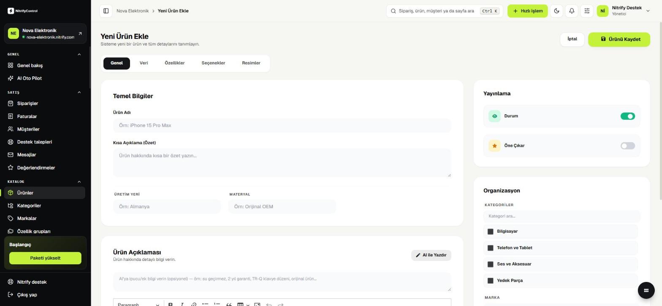Screen dimensions: 662x306
Task: Switch to the Resimler tab
Action: tap(251, 63)
